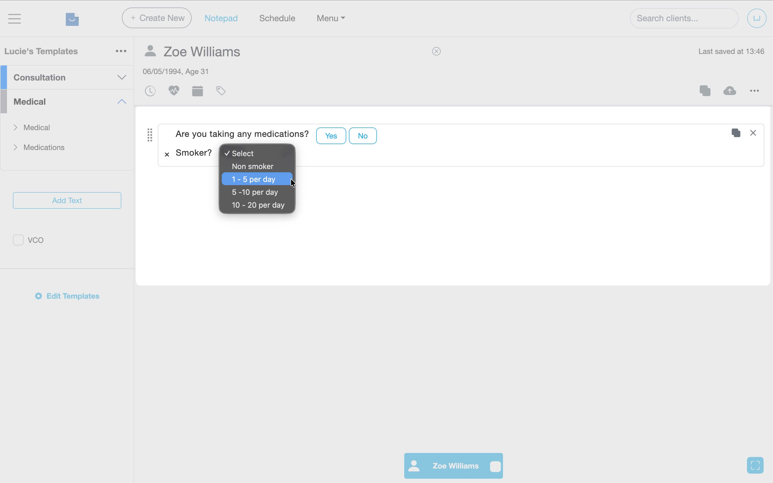Switch to the Schedule tab
The image size is (773, 483).
point(277,18)
